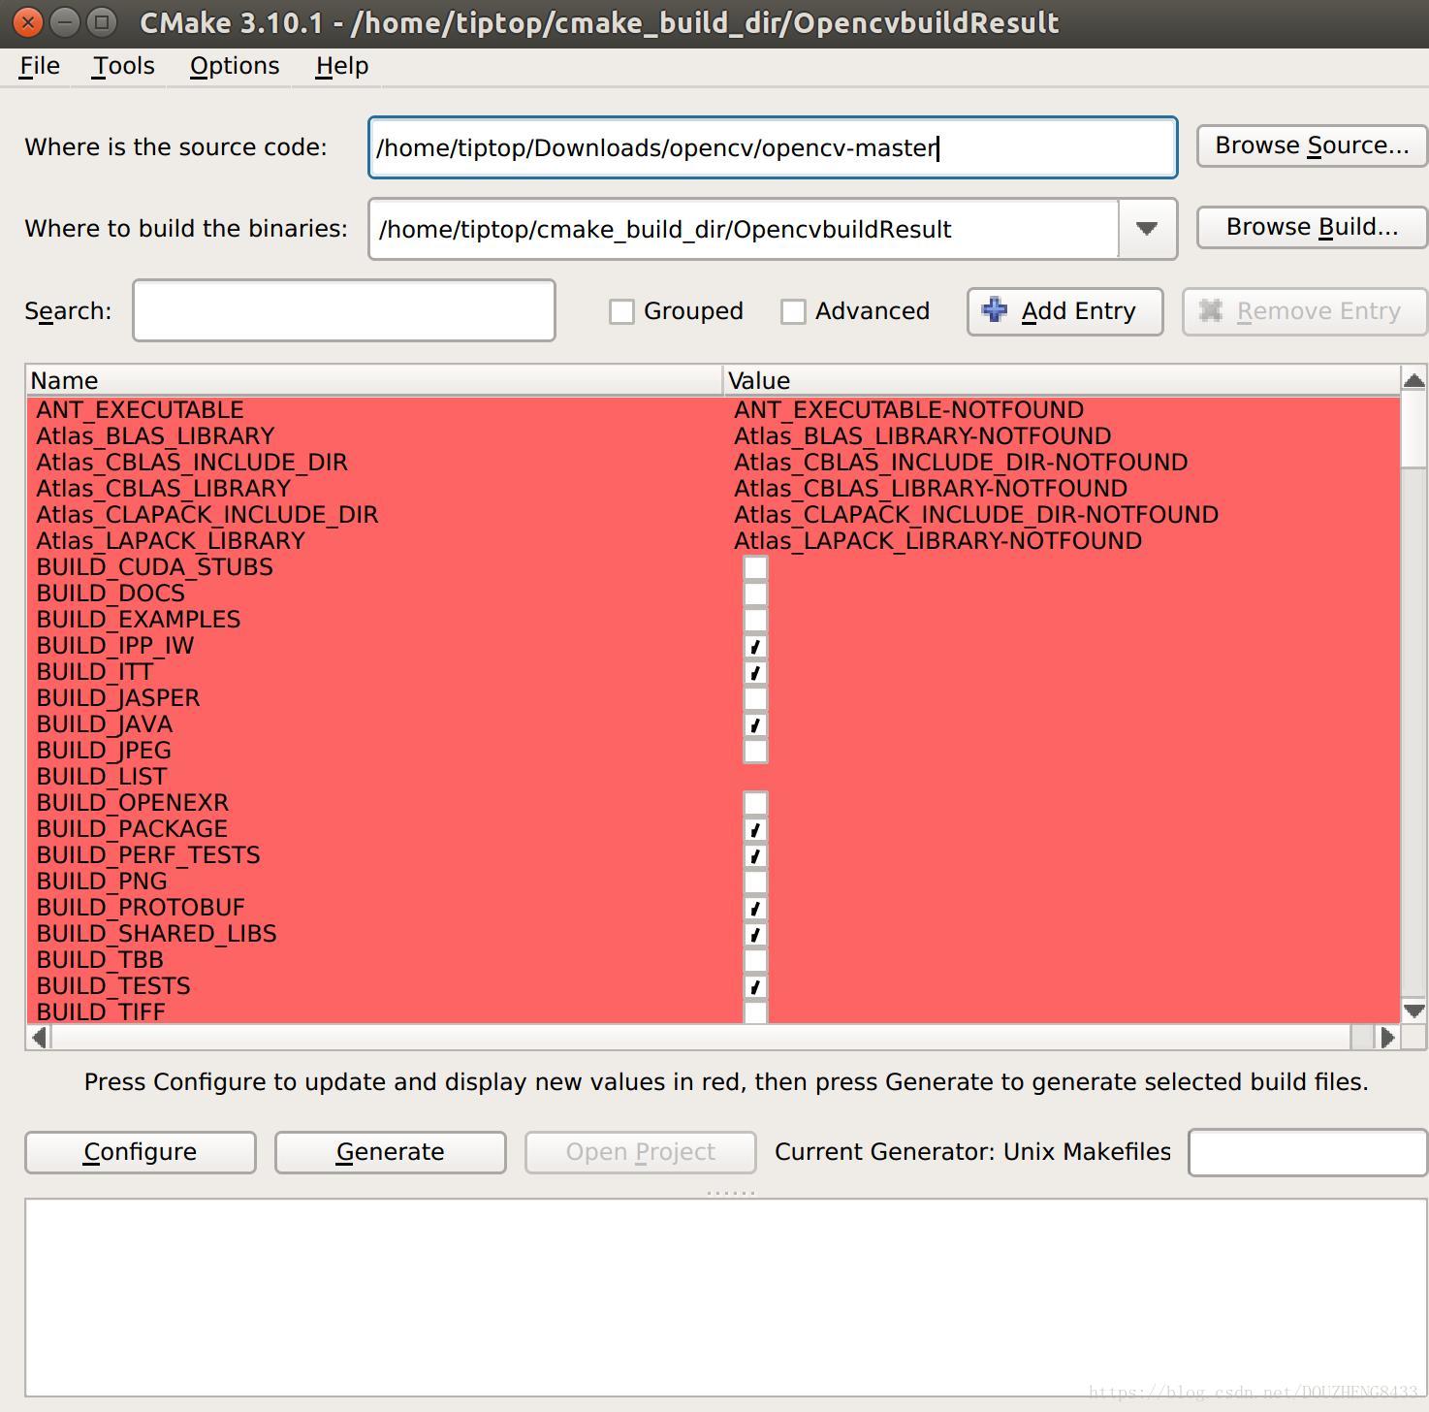
Task: Uncheck the BUILD_IPP_IW checkbox
Action: [755, 646]
